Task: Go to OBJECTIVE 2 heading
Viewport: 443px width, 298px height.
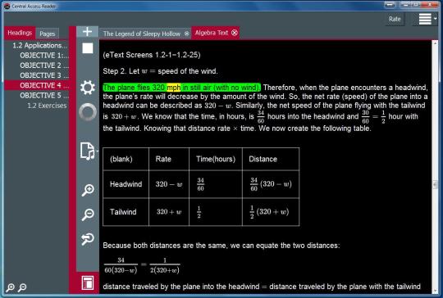Action: tap(44, 65)
